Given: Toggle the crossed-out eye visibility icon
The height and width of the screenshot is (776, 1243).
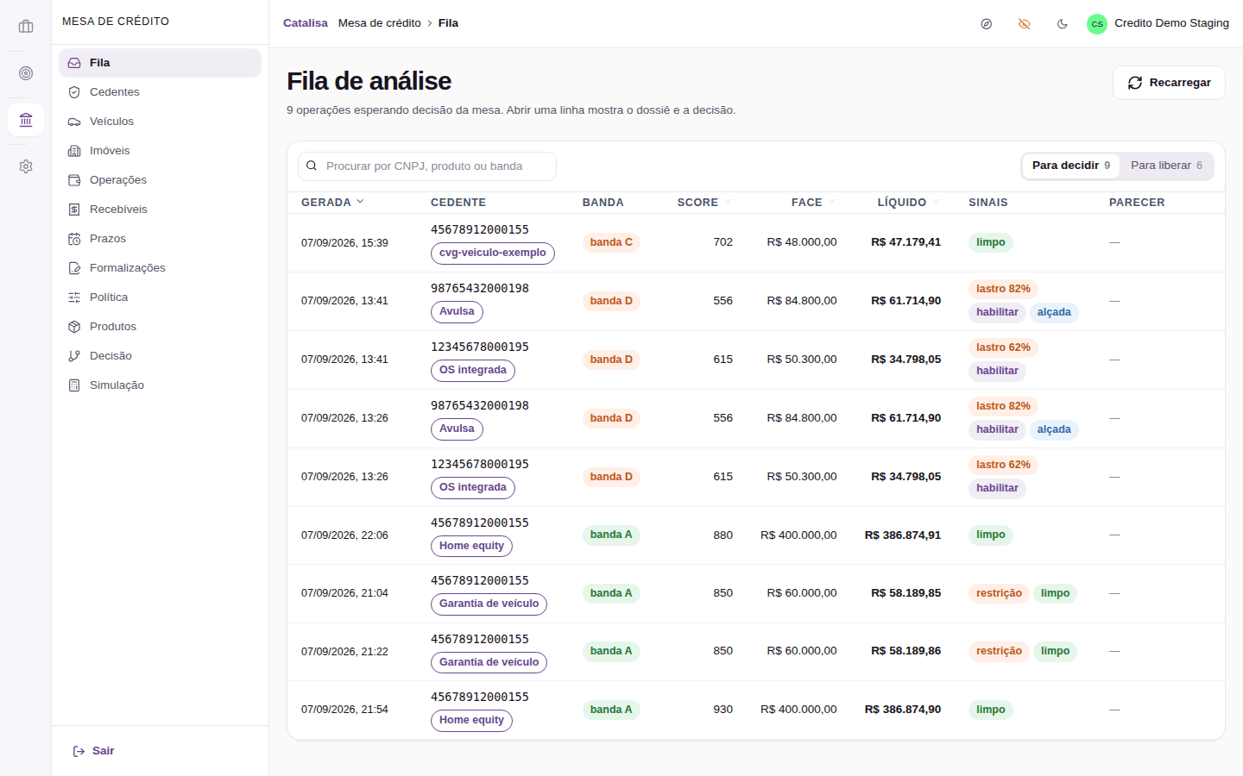Looking at the screenshot, I should pyautogui.click(x=1025, y=24).
